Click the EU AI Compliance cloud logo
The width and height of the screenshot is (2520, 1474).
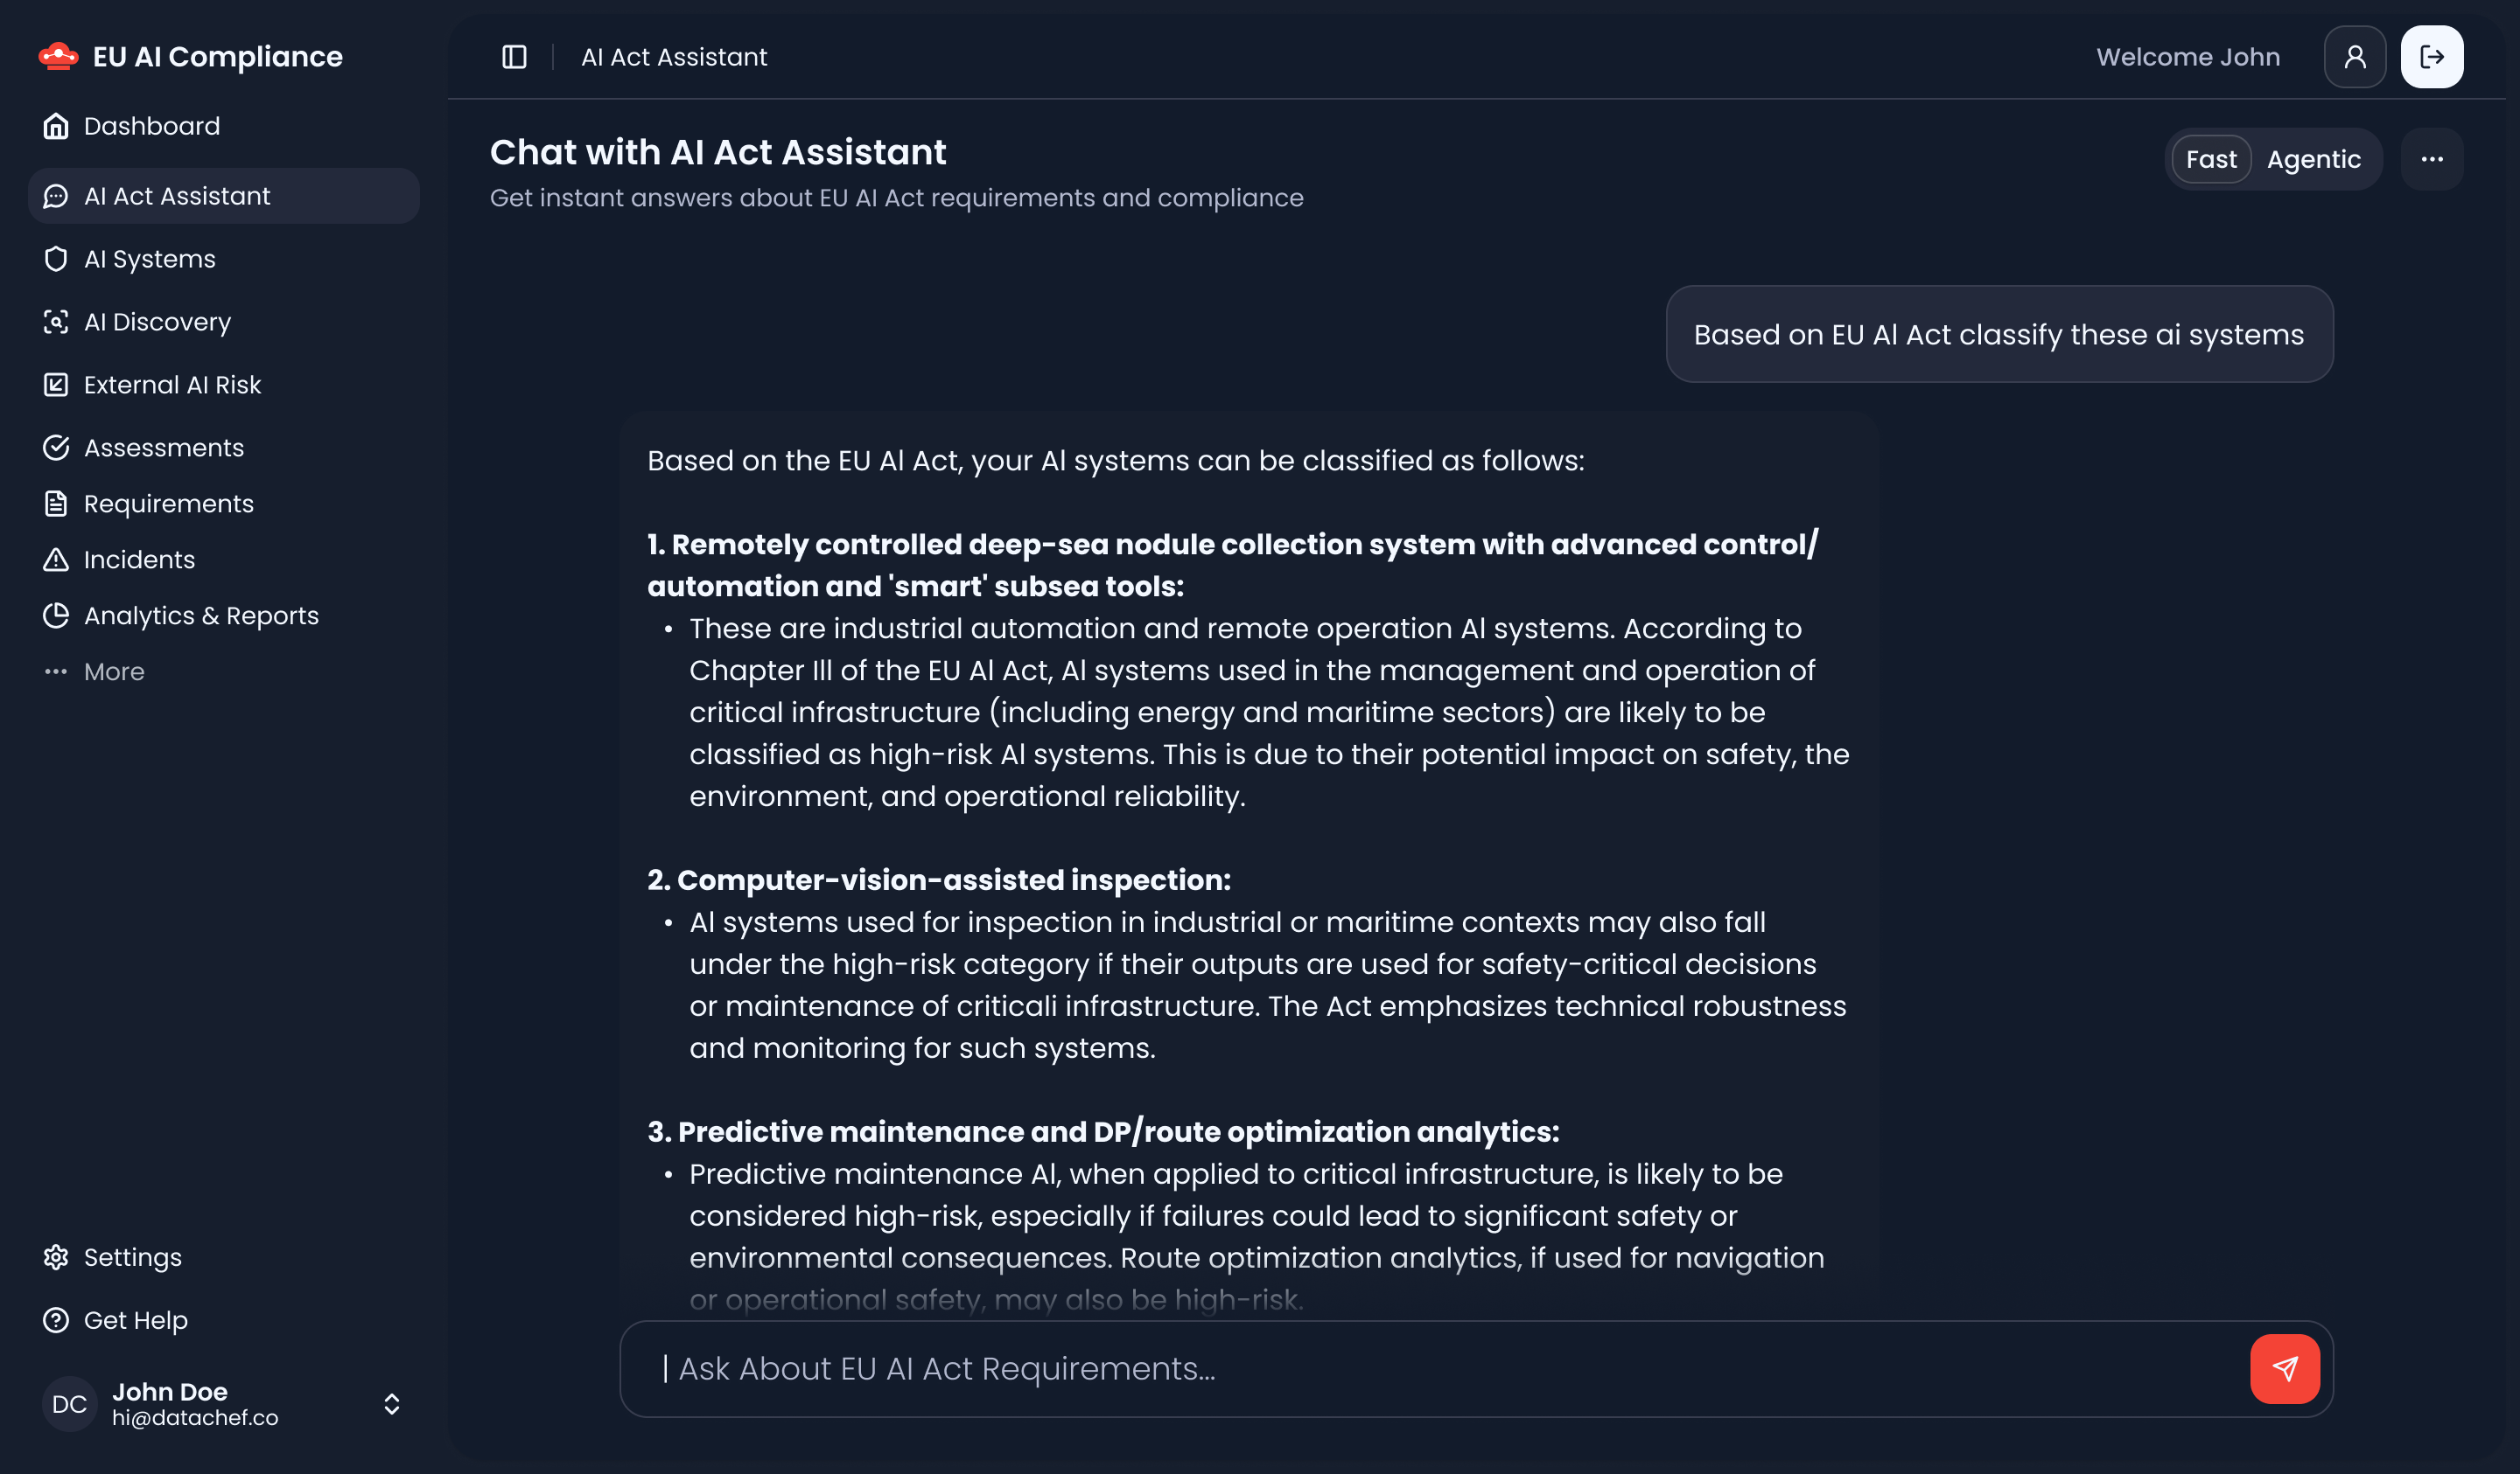(x=58, y=56)
